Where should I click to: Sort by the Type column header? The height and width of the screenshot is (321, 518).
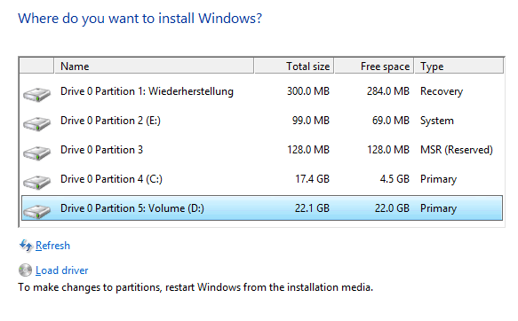(x=458, y=66)
